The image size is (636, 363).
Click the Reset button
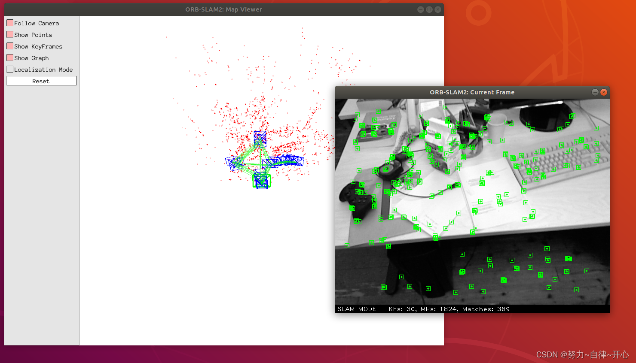(x=41, y=81)
